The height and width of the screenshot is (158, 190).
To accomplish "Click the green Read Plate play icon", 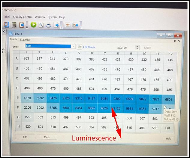I will [x=33, y=25].
